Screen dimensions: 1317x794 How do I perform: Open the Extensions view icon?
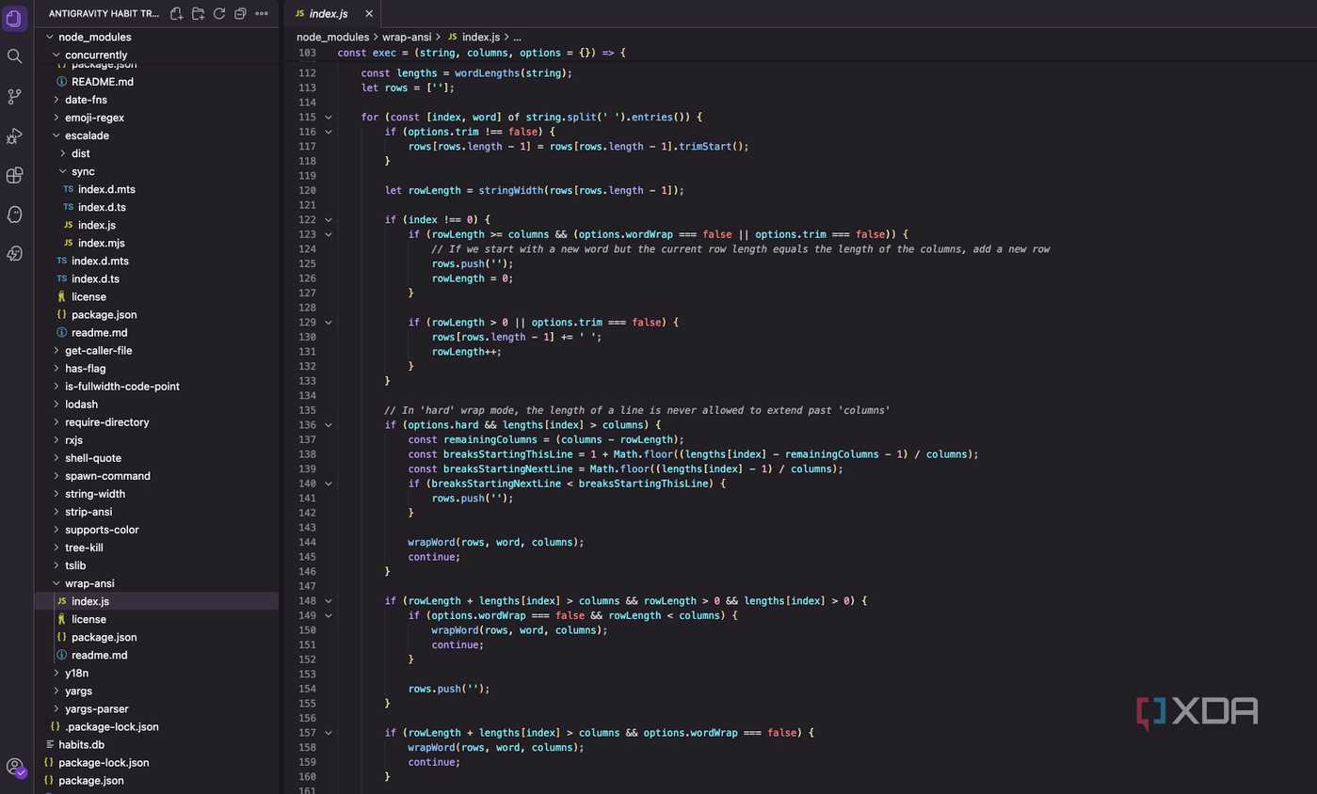(15, 175)
